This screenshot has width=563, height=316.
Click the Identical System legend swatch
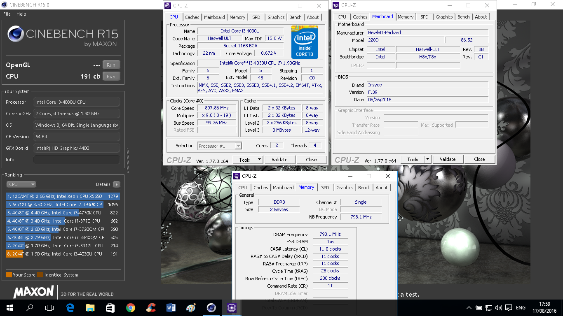pos(40,275)
